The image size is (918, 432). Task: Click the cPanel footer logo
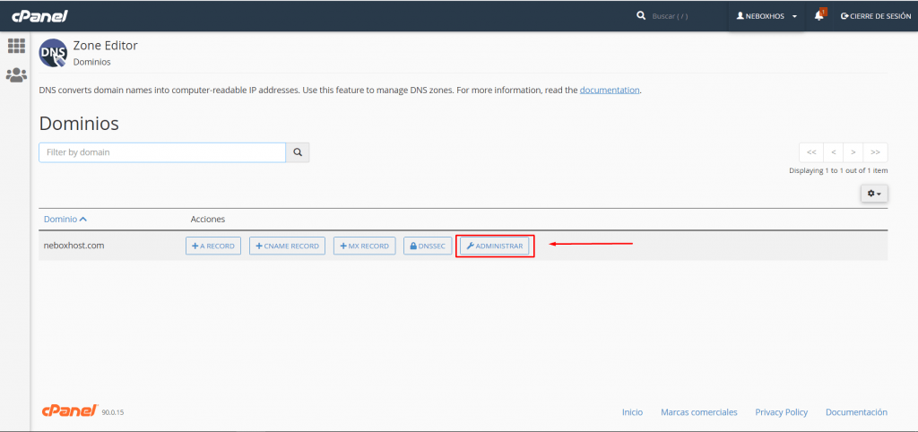70,410
